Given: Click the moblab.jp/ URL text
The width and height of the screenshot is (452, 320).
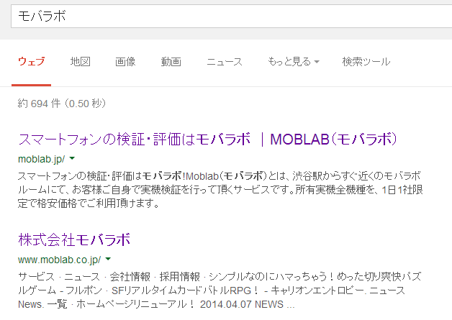Looking at the screenshot, I should [x=42, y=159].
